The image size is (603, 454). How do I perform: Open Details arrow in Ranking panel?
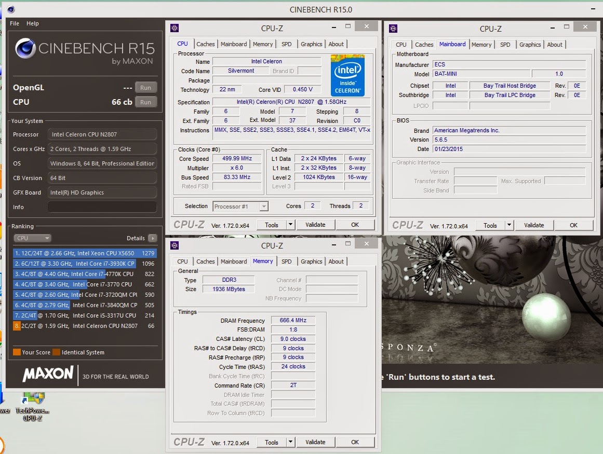153,238
